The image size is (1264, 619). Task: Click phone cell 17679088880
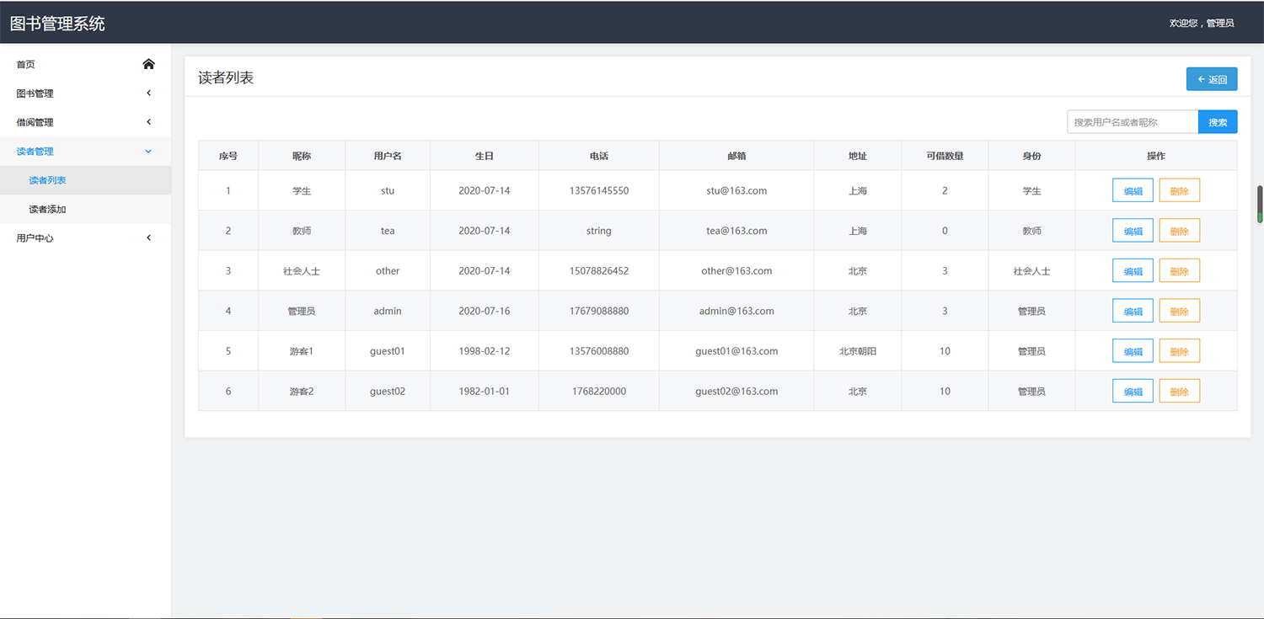599,311
